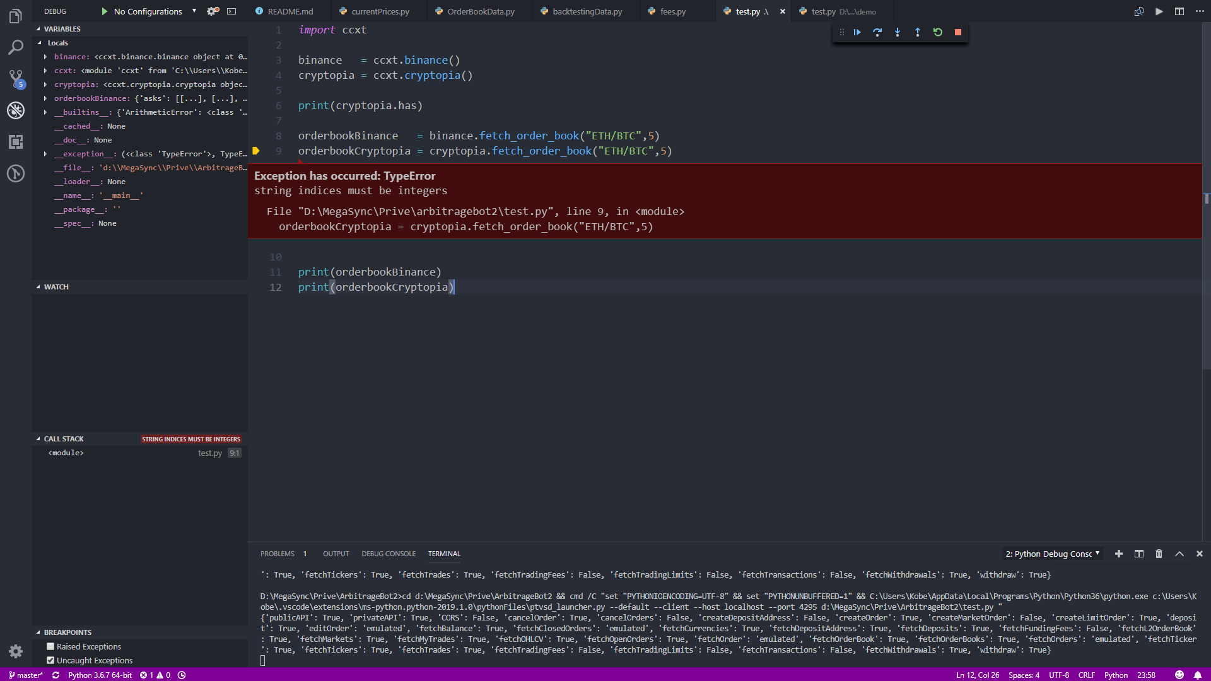The image size is (1211, 681).
Task: Select the Python 3.6.7 interpreter
Action: point(99,675)
